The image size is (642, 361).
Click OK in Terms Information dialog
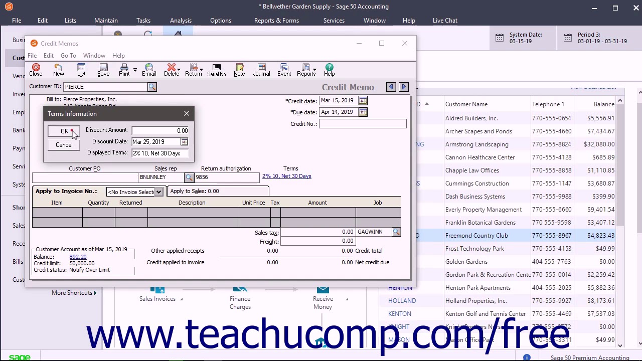click(x=64, y=131)
